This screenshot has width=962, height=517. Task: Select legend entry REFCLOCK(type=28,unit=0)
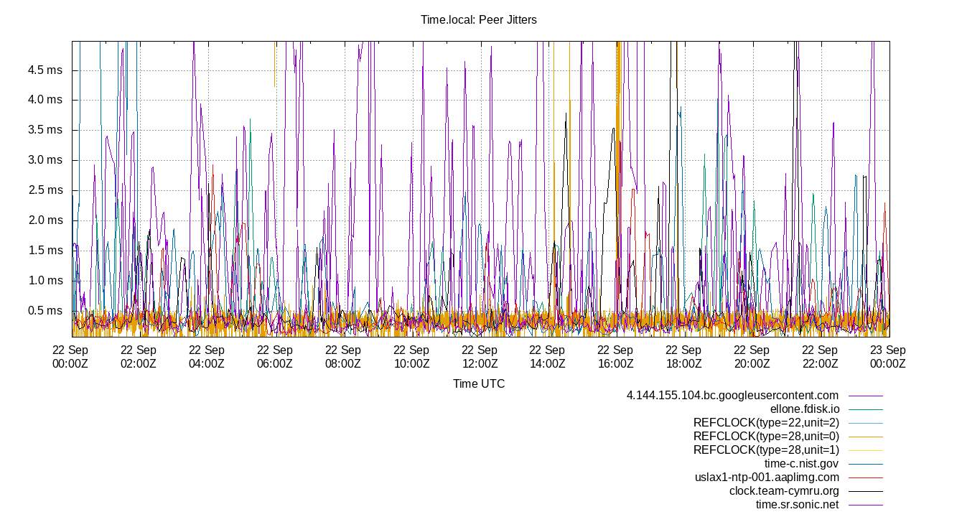(x=766, y=437)
